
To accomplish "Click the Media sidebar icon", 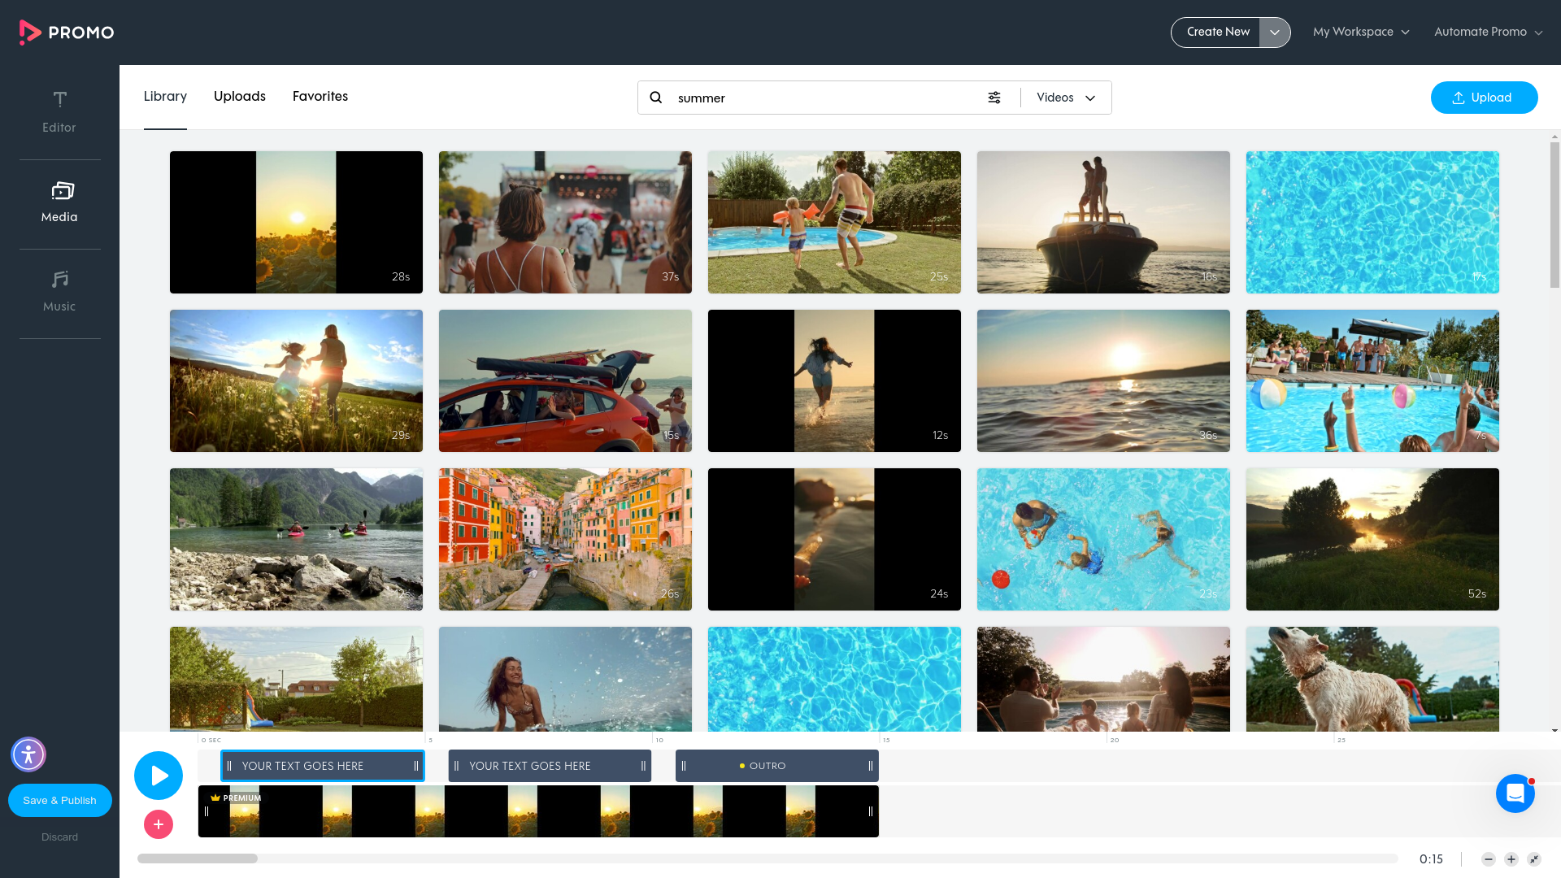I will (59, 202).
